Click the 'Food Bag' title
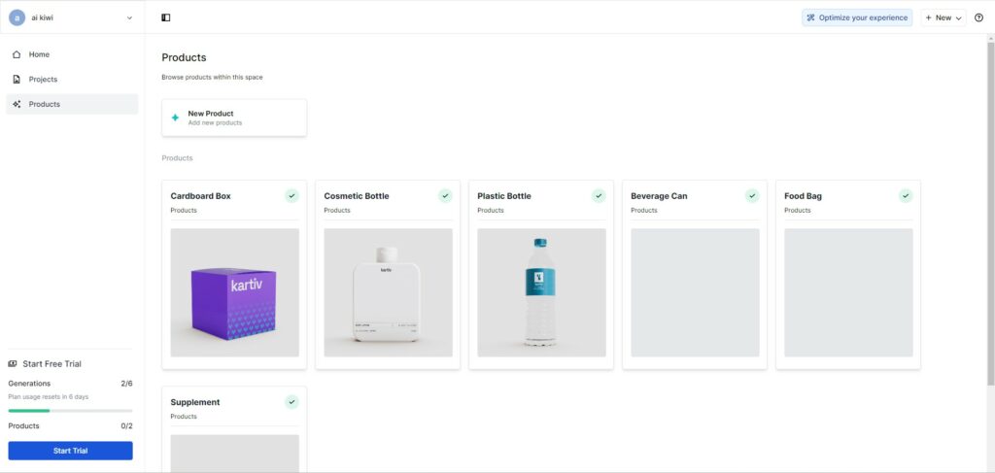Viewport: 995px width, 473px height. click(803, 196)
